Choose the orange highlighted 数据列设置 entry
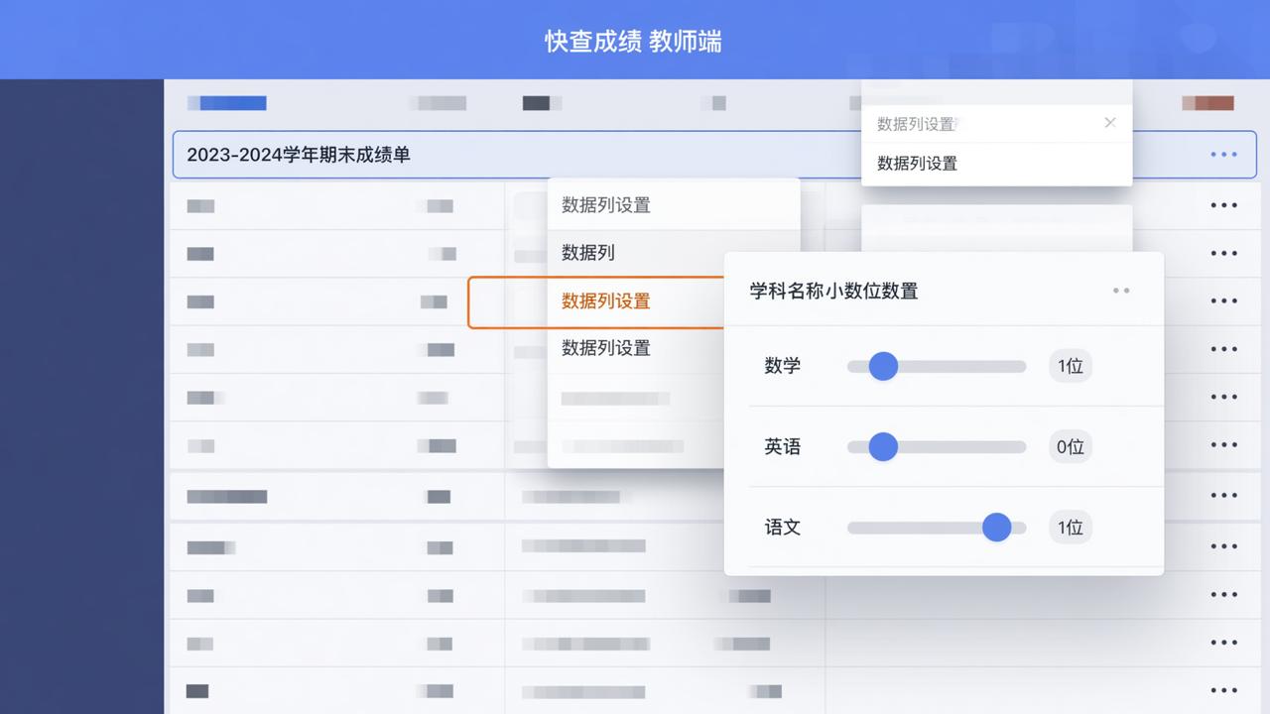1270x714 pixels. tap(606, 300)
